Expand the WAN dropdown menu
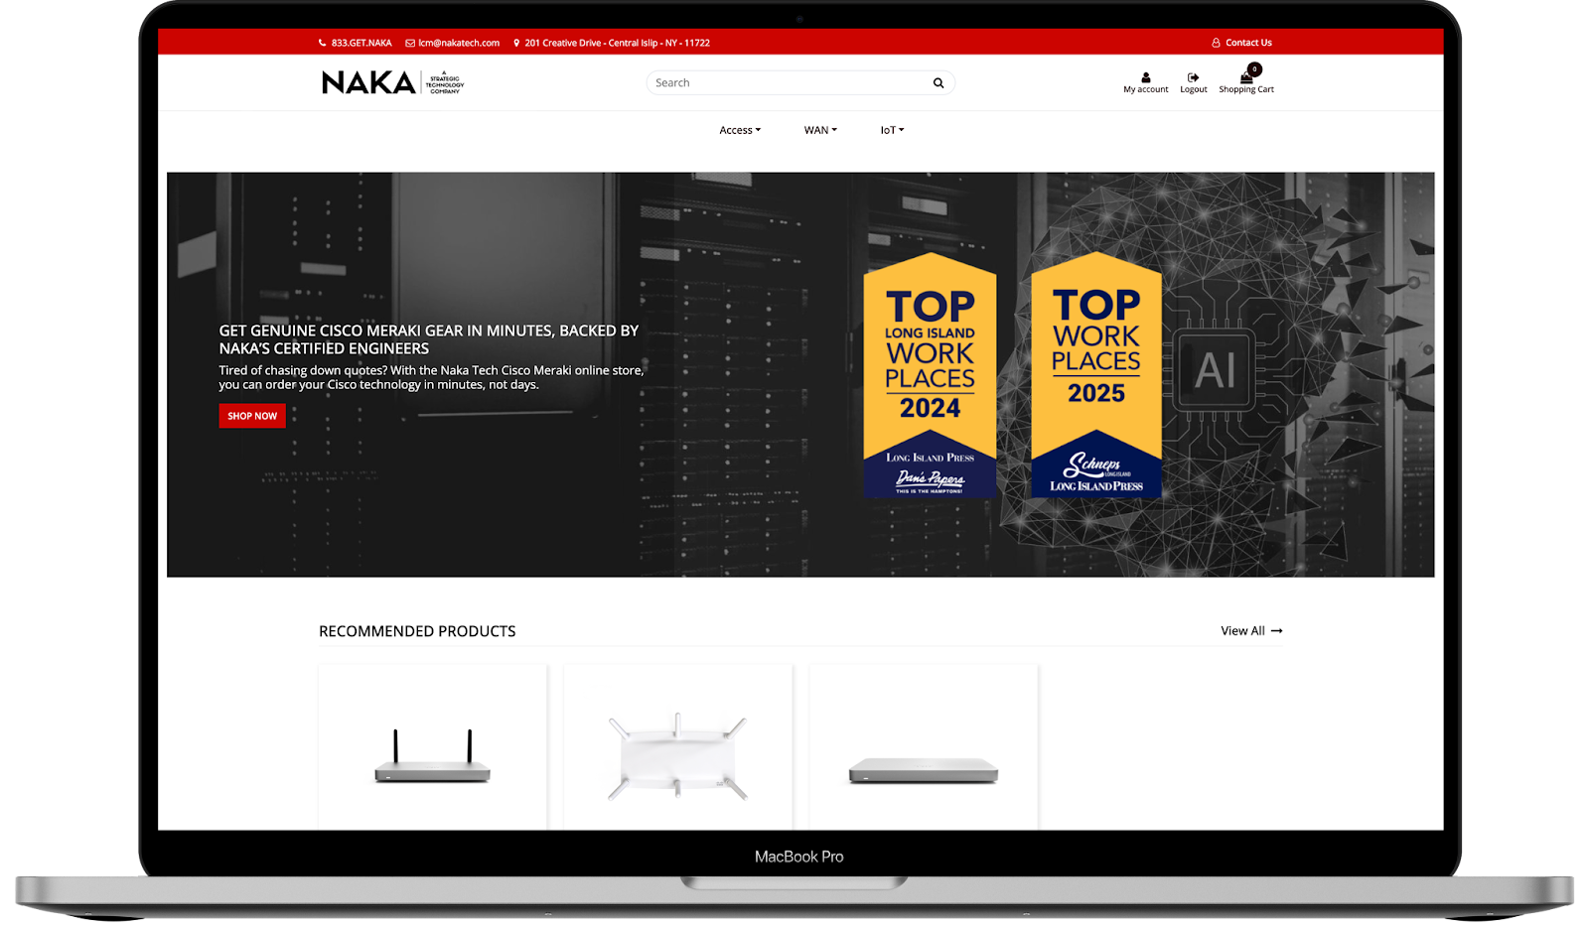 coord(820,130)
